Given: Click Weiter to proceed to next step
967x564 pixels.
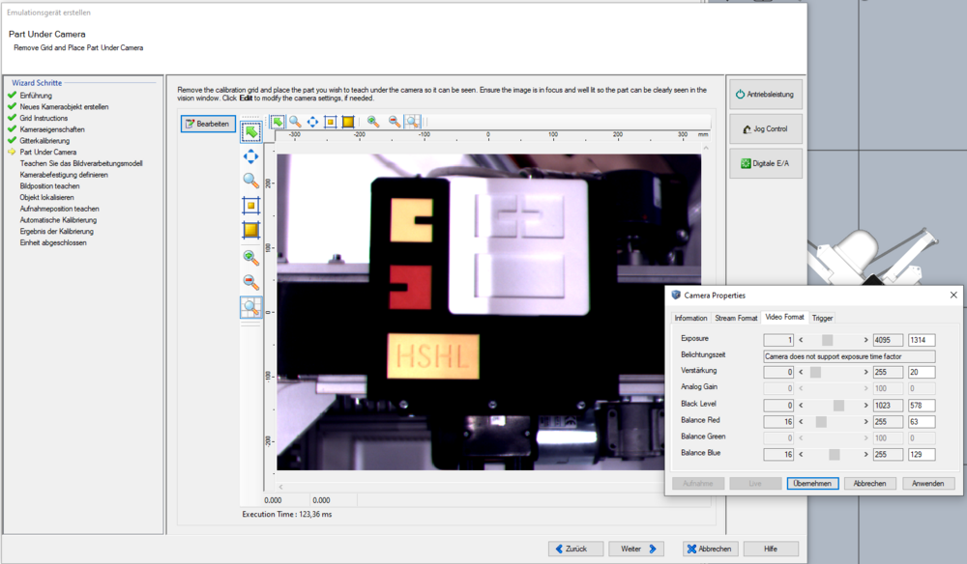Looking at the screenshot, I should click(x=635, y=549).
